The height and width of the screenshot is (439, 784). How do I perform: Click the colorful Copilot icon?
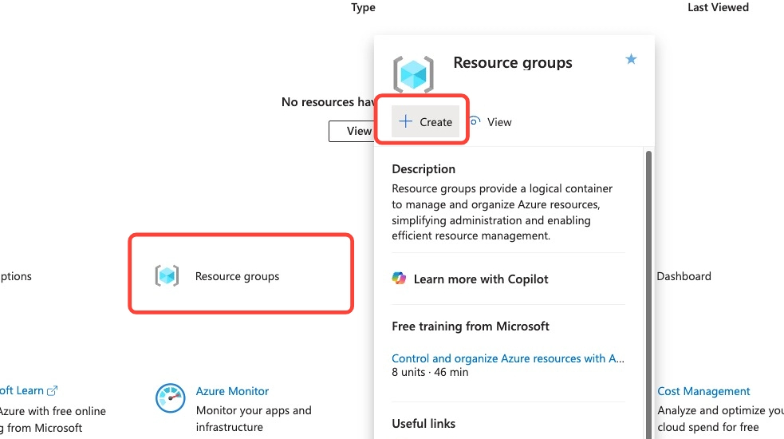click(399, 279)
